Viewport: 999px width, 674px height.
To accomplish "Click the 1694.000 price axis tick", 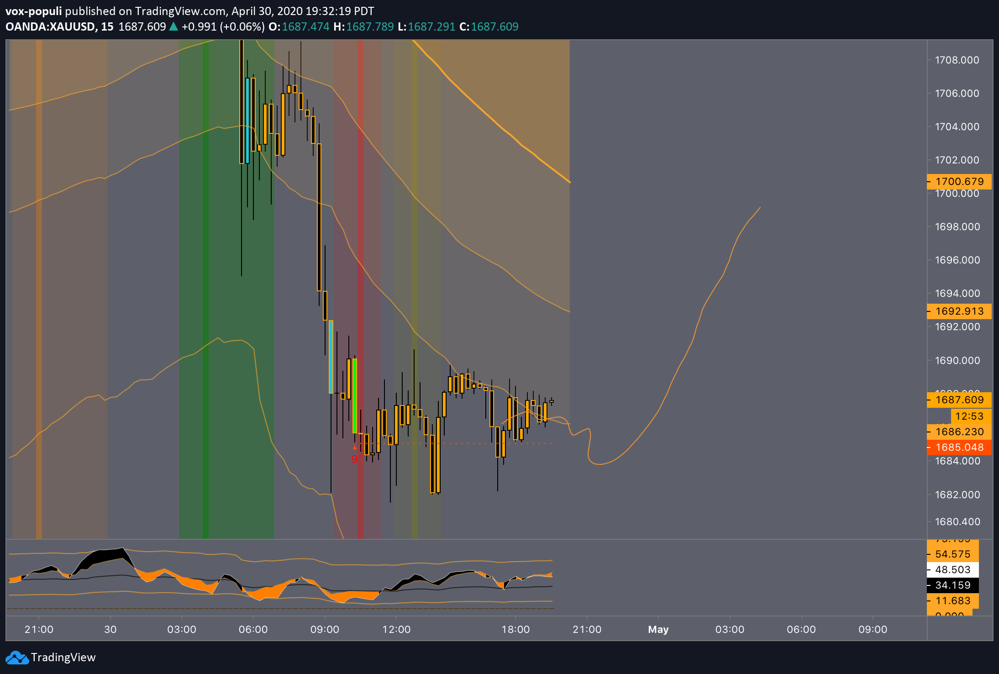I will click(x=957, y=293).
